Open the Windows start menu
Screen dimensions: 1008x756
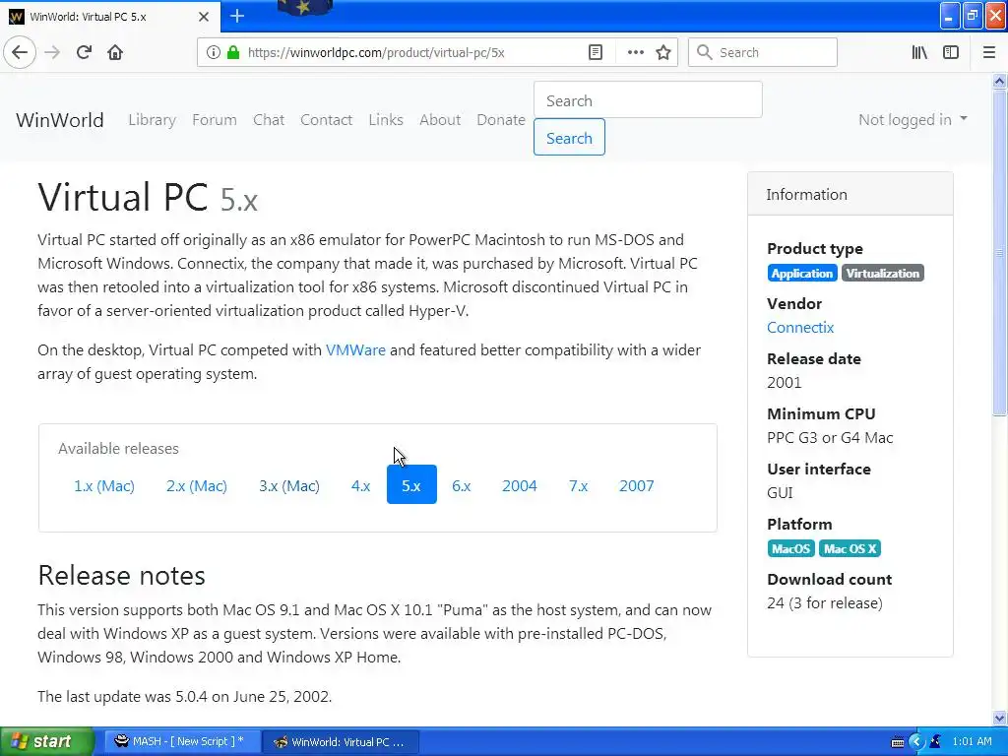(x=46, y=741)
